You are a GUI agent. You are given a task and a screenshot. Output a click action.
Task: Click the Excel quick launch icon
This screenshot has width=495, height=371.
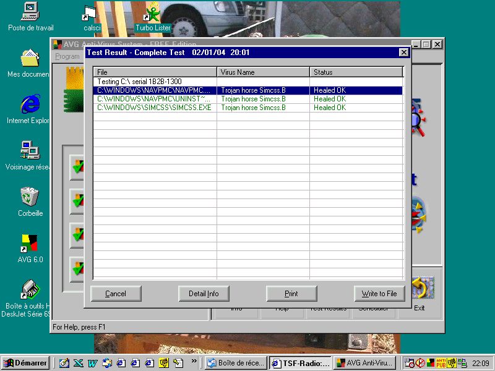(78, 363)
